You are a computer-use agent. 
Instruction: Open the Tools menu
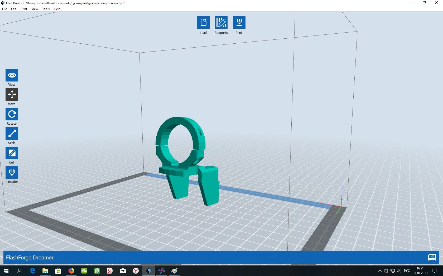click(46, 9)
